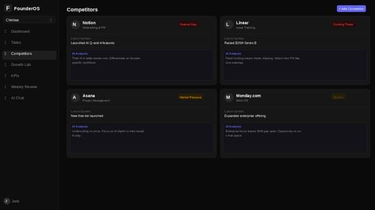This screenshot has height=210, width=375.
Task: Click the Dashboard sidebar icon
Action: point(5,31)
